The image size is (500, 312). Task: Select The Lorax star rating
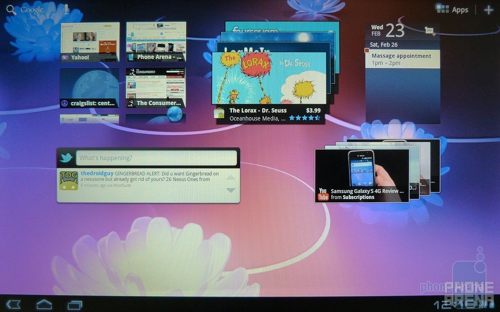coord(304,118)
